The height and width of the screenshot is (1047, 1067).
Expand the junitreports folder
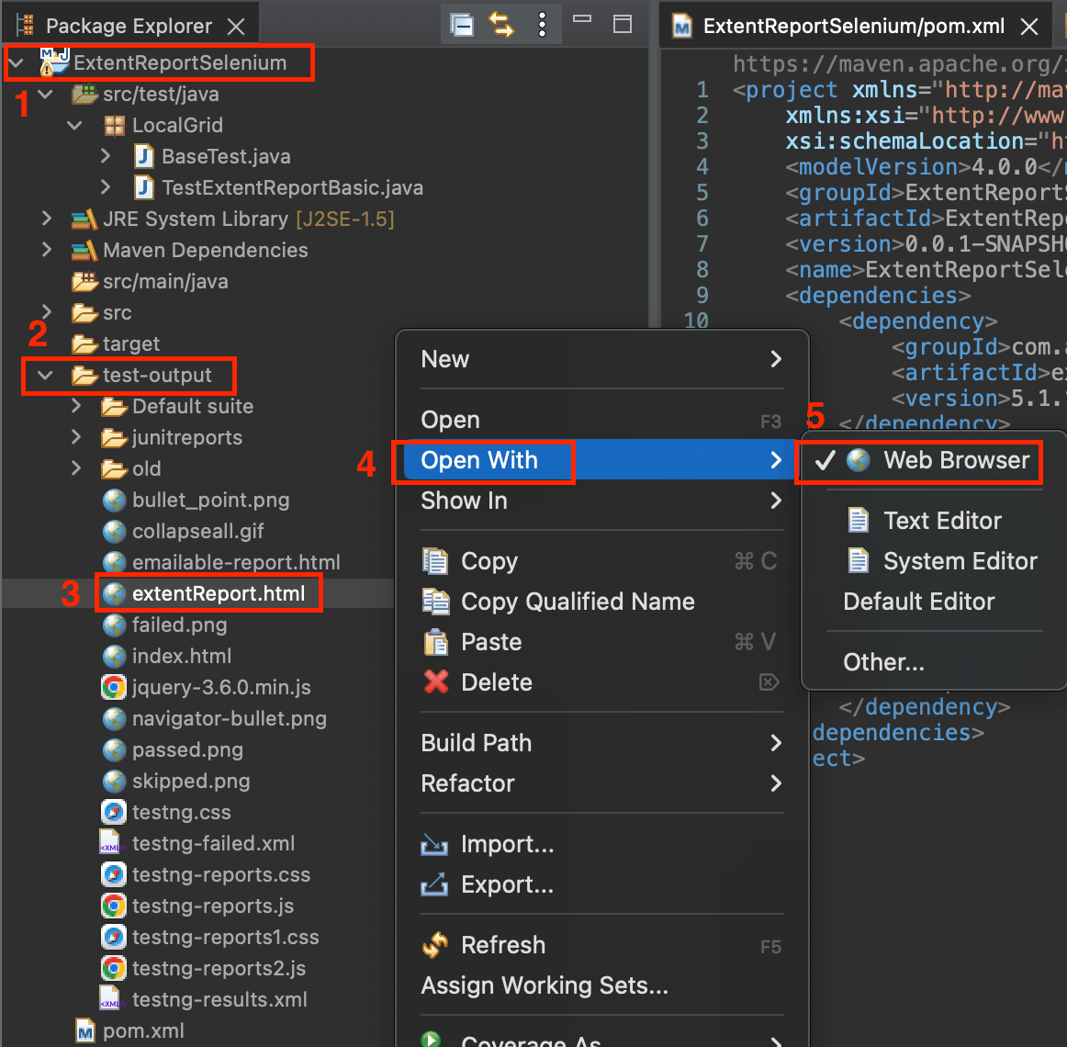click(76, 438)
